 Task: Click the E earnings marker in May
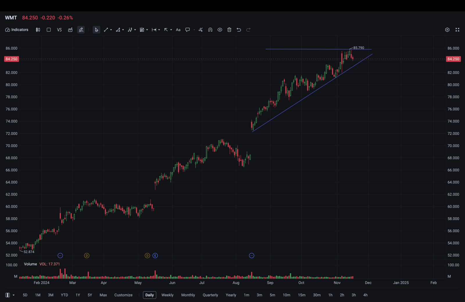(x=155, y=256)
